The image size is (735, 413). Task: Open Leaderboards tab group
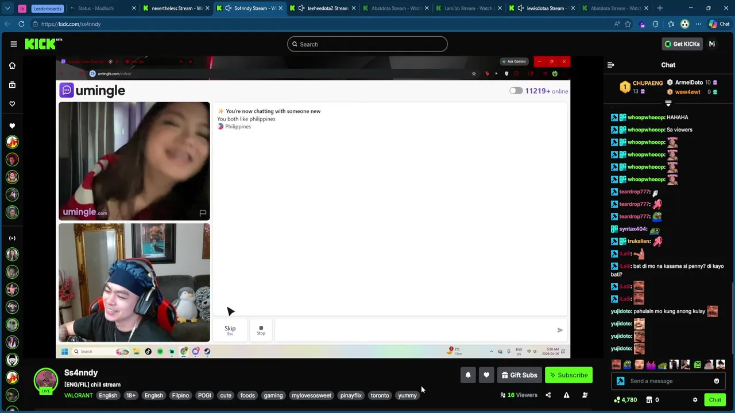tap(47, 8)
